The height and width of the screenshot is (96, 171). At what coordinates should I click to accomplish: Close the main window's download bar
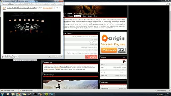point(169,90)
